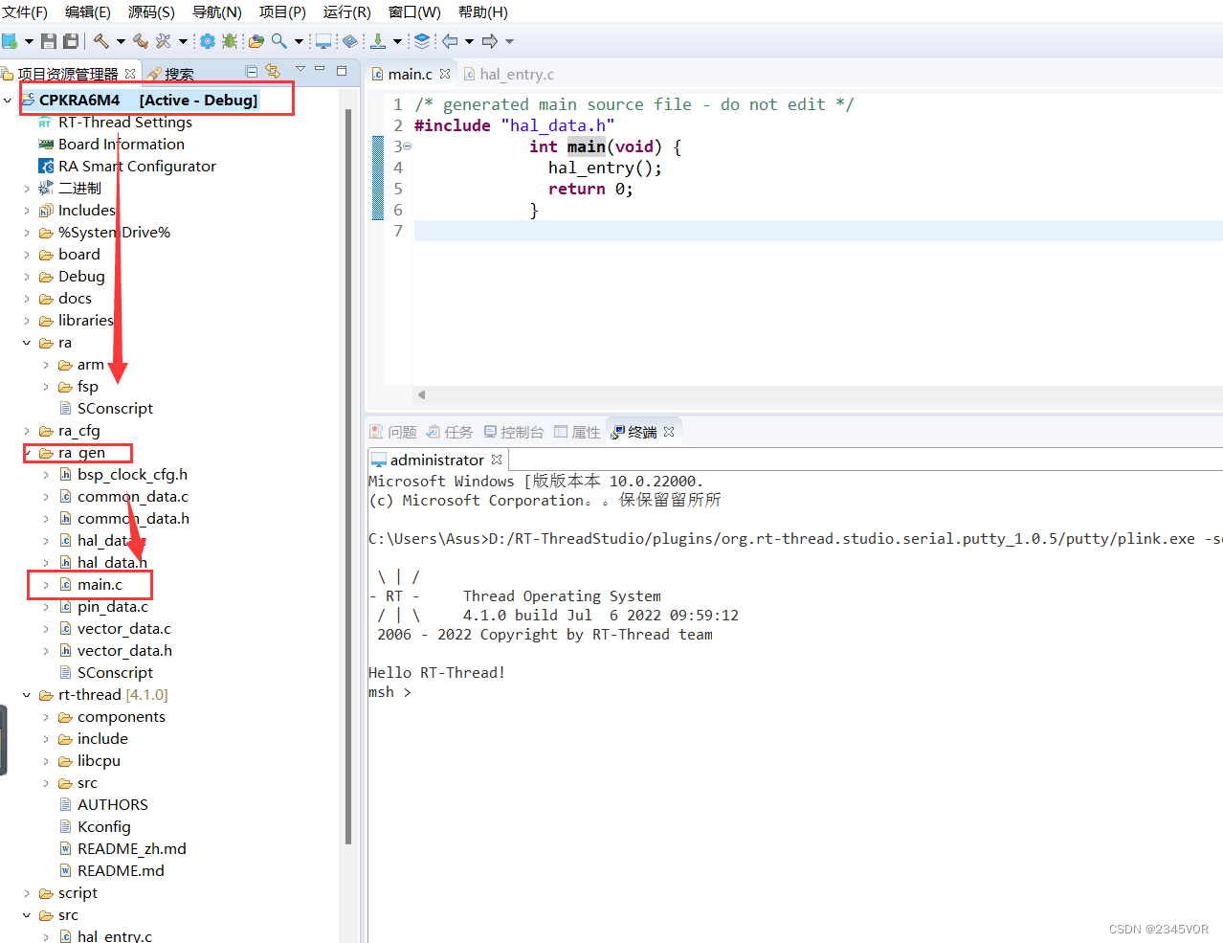
Task: Collapse the rt-thread folder tree node
Action: 27,695
